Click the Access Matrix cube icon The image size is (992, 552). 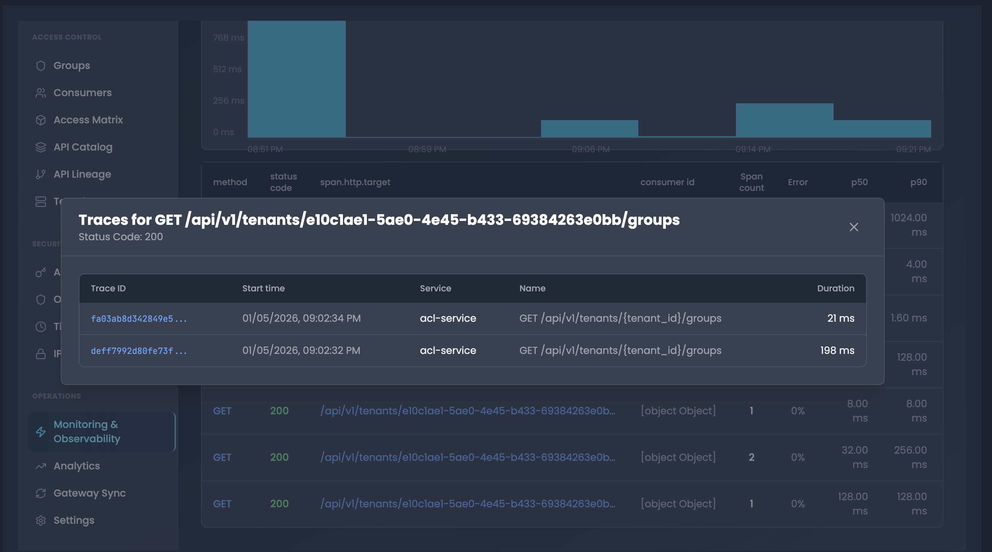[41, 120]
